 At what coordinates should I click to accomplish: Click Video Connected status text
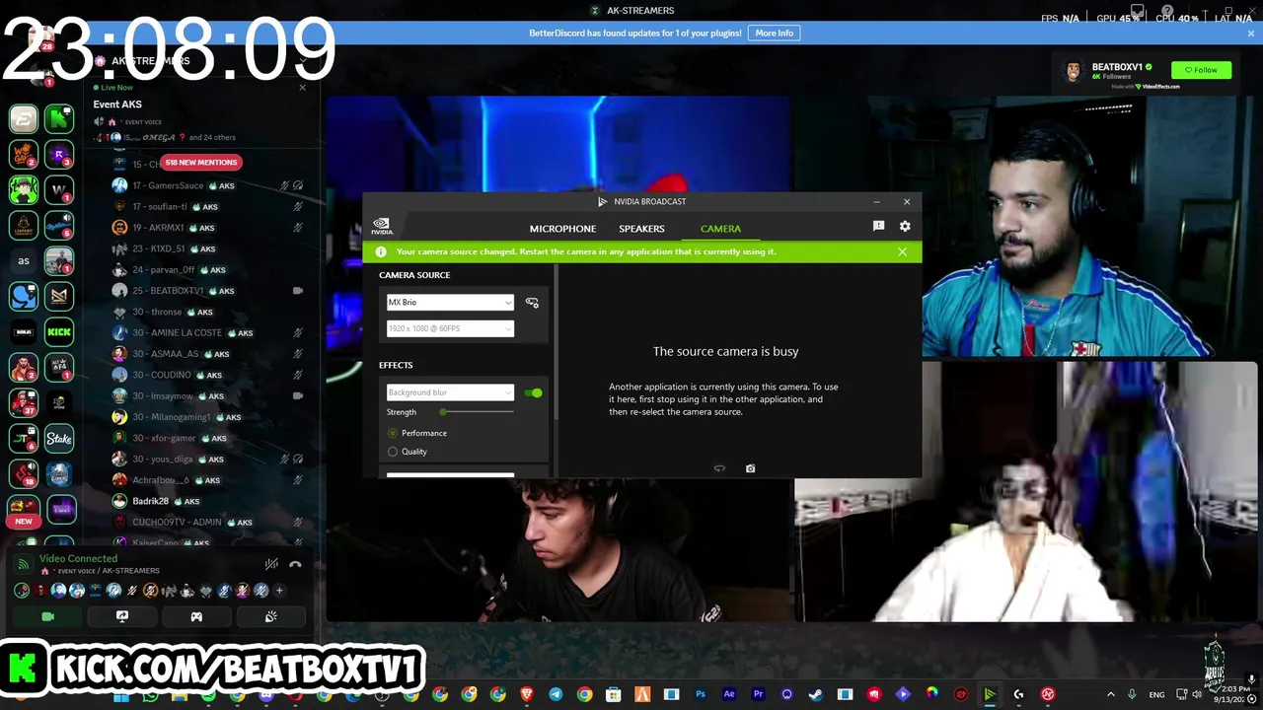78,558
